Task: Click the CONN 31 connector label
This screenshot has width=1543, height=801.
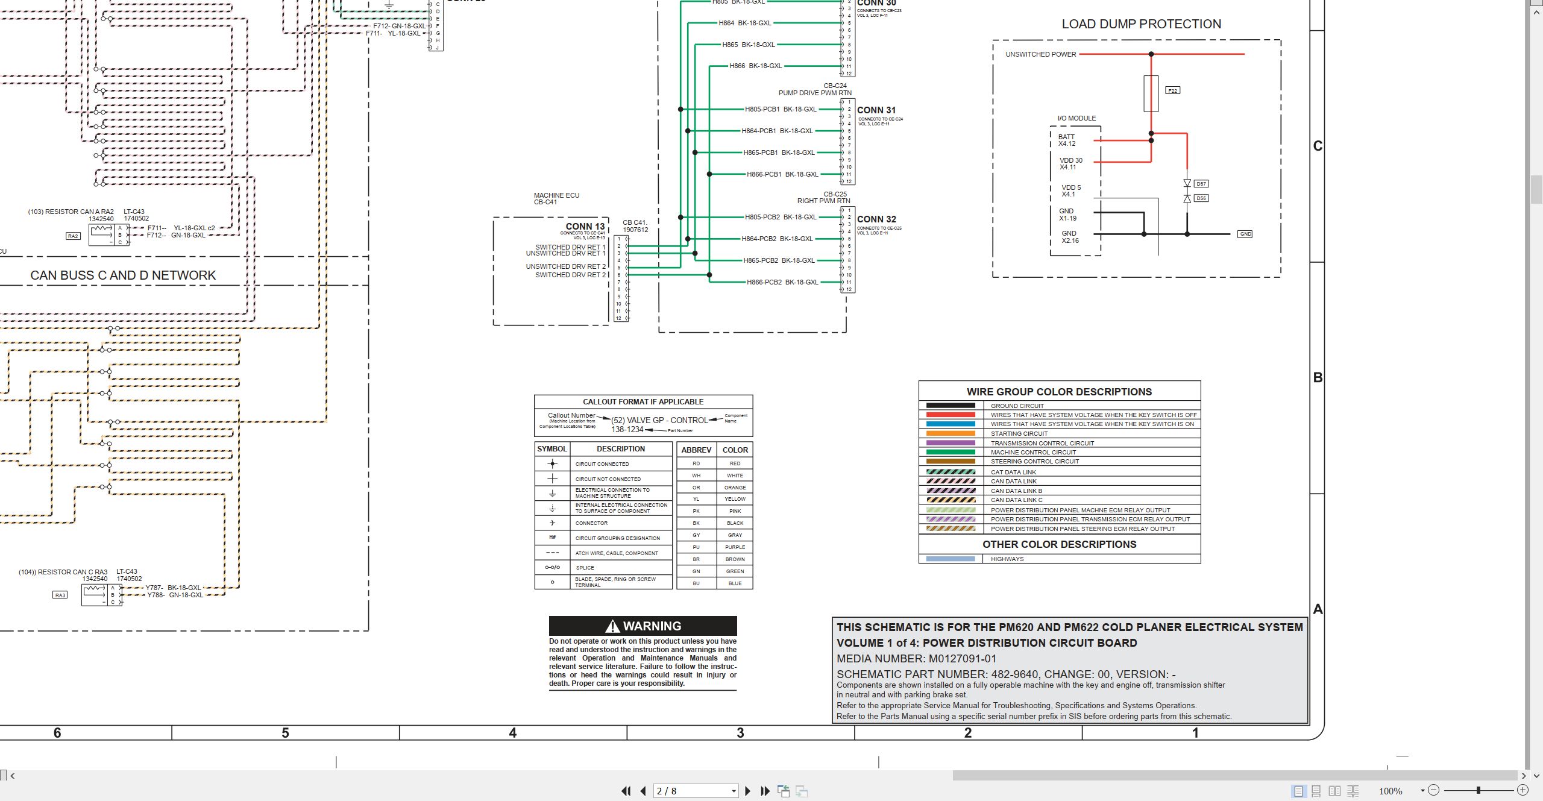Action: (876, 110)
